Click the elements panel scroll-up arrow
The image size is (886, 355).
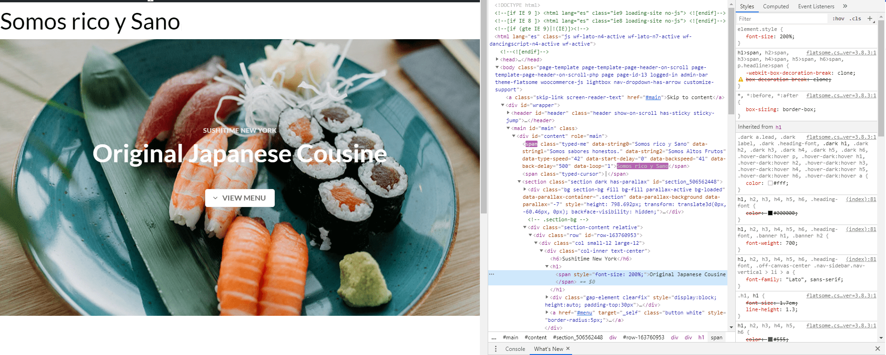[731, 4]
